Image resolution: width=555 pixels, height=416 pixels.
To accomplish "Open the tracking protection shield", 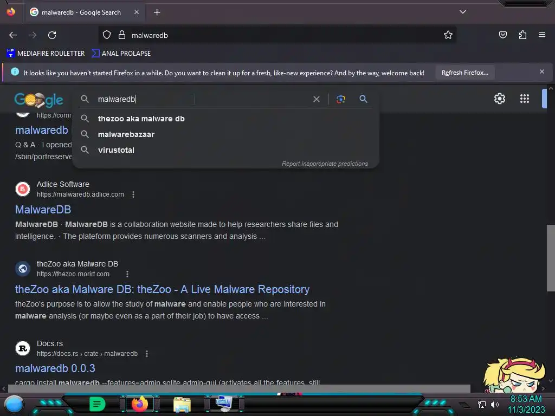I will coord(107,35).
